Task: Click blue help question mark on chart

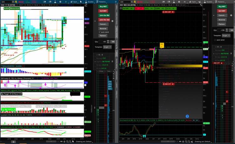Action: [x=187, y=116]
